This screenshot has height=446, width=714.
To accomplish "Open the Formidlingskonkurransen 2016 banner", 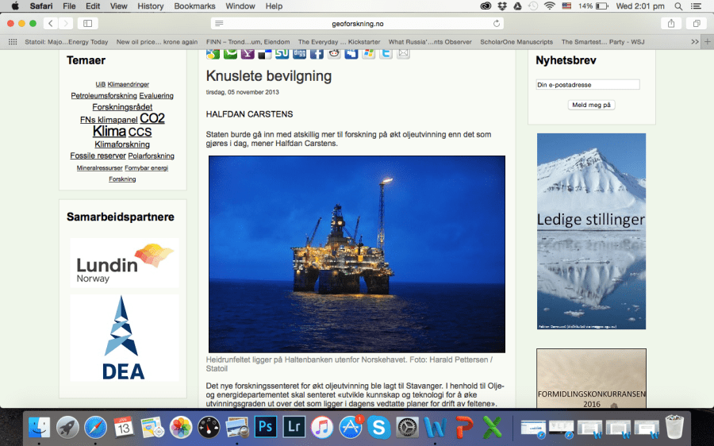I will pyautogui.click(x=591, y=378).
